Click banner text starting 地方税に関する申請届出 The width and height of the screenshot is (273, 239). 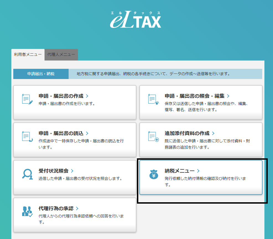(x=153, y=74)
